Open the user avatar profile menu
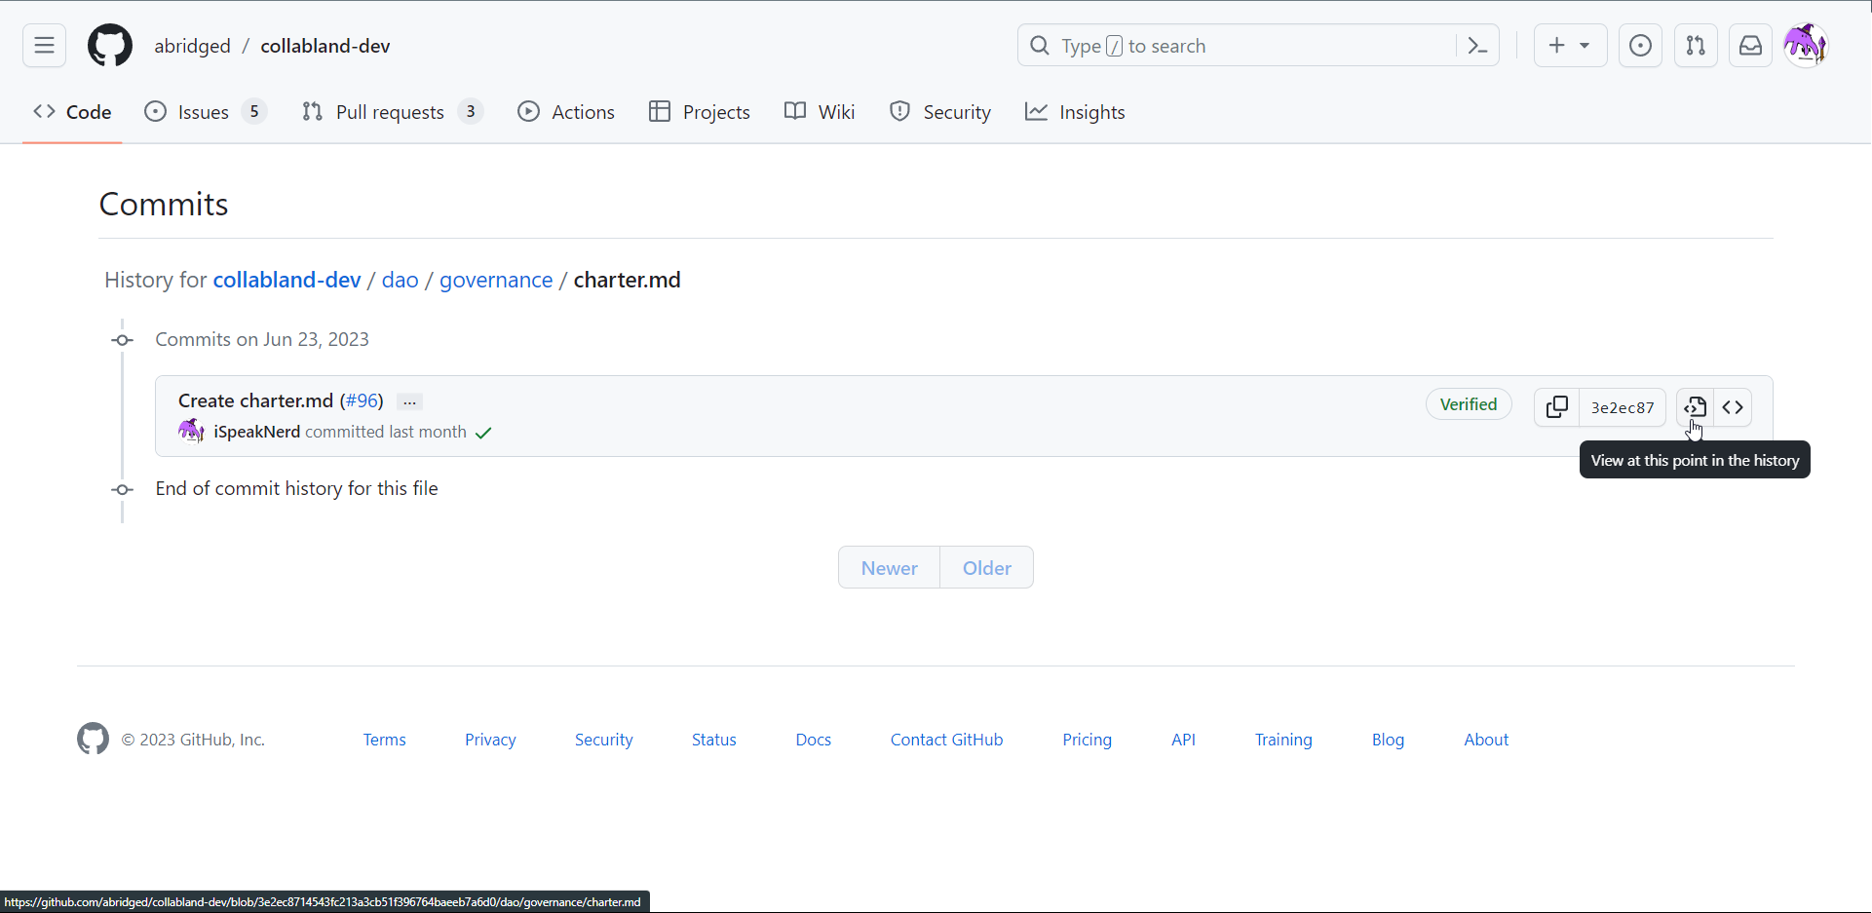 coord(1805,46)
